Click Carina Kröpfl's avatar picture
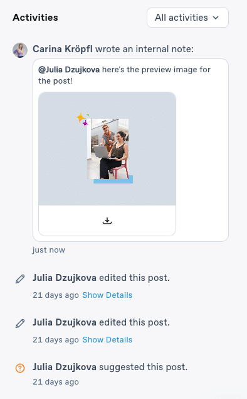The width and height of the screenshot is (247, 399). click(20, 50)
